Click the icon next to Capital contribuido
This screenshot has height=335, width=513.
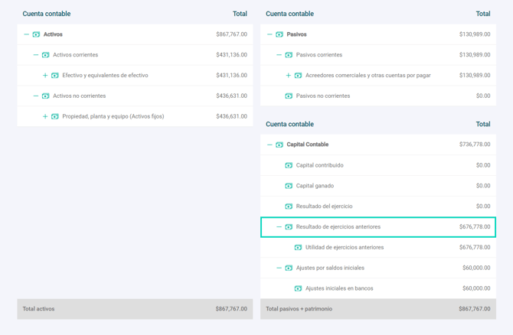point(289,165)
